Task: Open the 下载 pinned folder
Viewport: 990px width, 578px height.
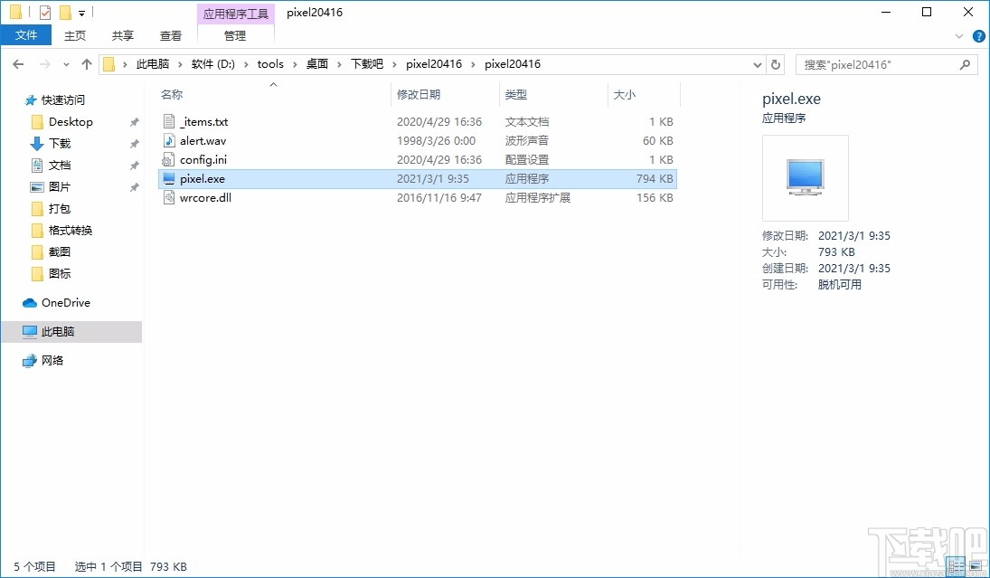Action: [x=61, y=143]
